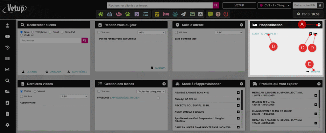Open the shopping basket icon in toolbar

click(110, 14)
